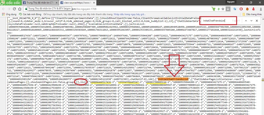Image resolution: width=264 pixels, height=115 pixels.
Task: Open the blue translate extension
Action: click(x=235, y=9)
